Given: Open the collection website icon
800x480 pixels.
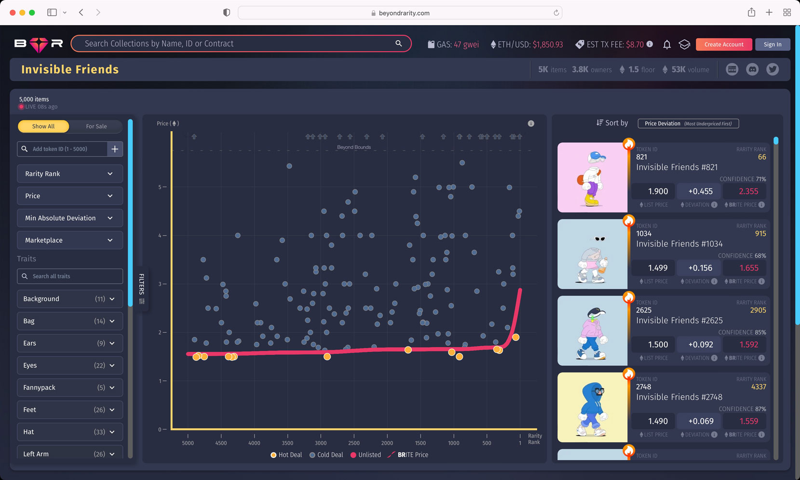Looking at the screenshot, I should tap(732, 69).
